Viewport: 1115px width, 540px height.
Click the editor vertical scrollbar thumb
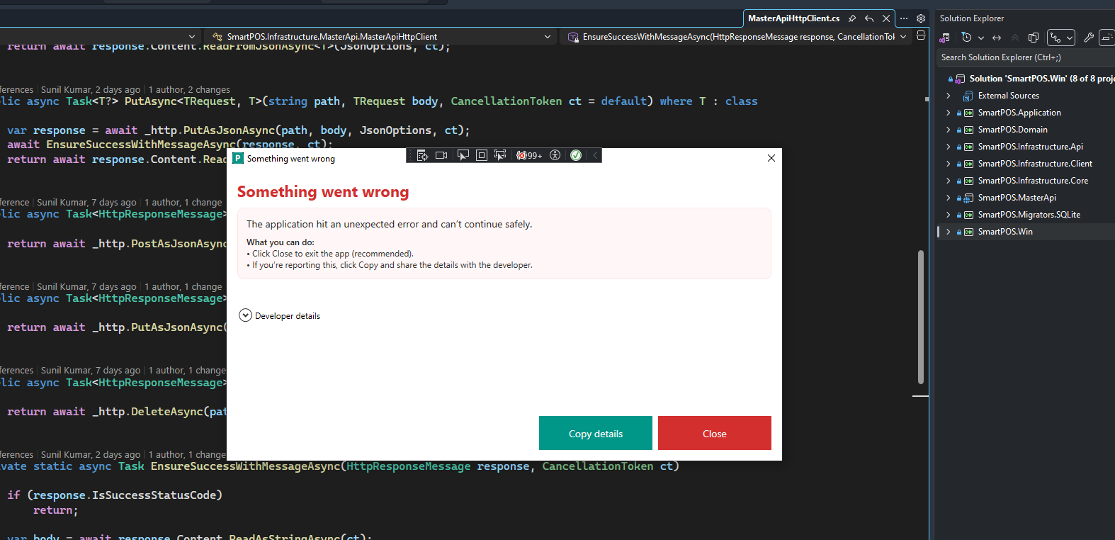click(921, 317)
